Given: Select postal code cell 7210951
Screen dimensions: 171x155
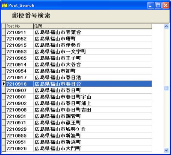Looking at the screenshot, I should click(x=20, y=142).
